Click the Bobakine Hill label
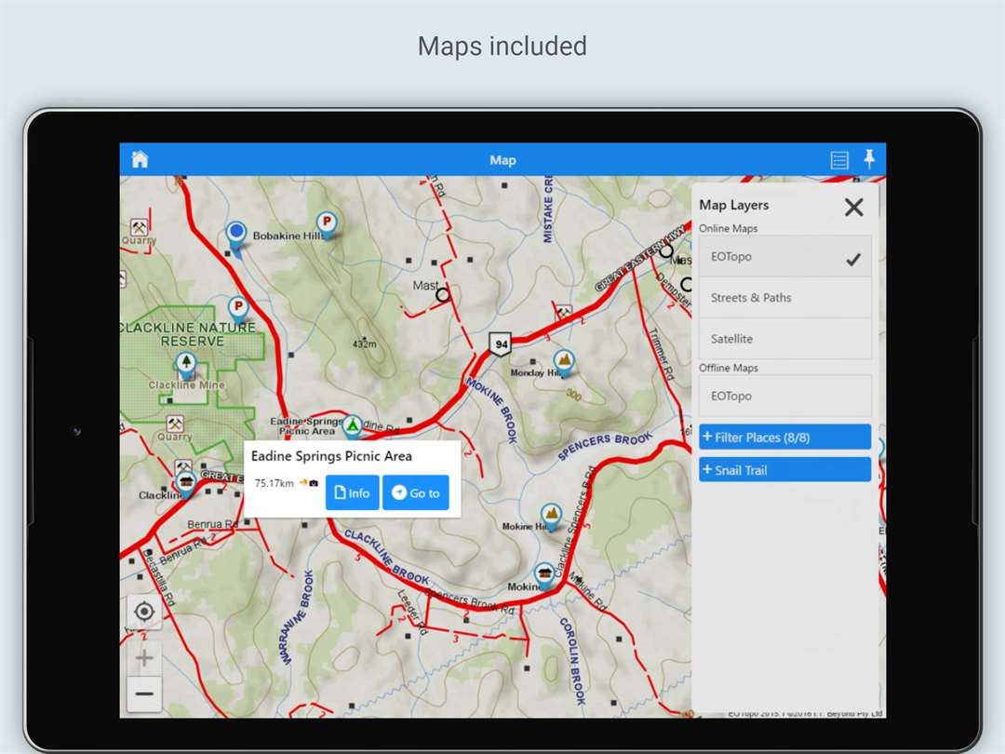The width and height of the screenshot is (1005, 754). (288, 236)
